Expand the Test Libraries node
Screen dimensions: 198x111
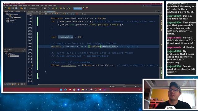tap(6, 22)
